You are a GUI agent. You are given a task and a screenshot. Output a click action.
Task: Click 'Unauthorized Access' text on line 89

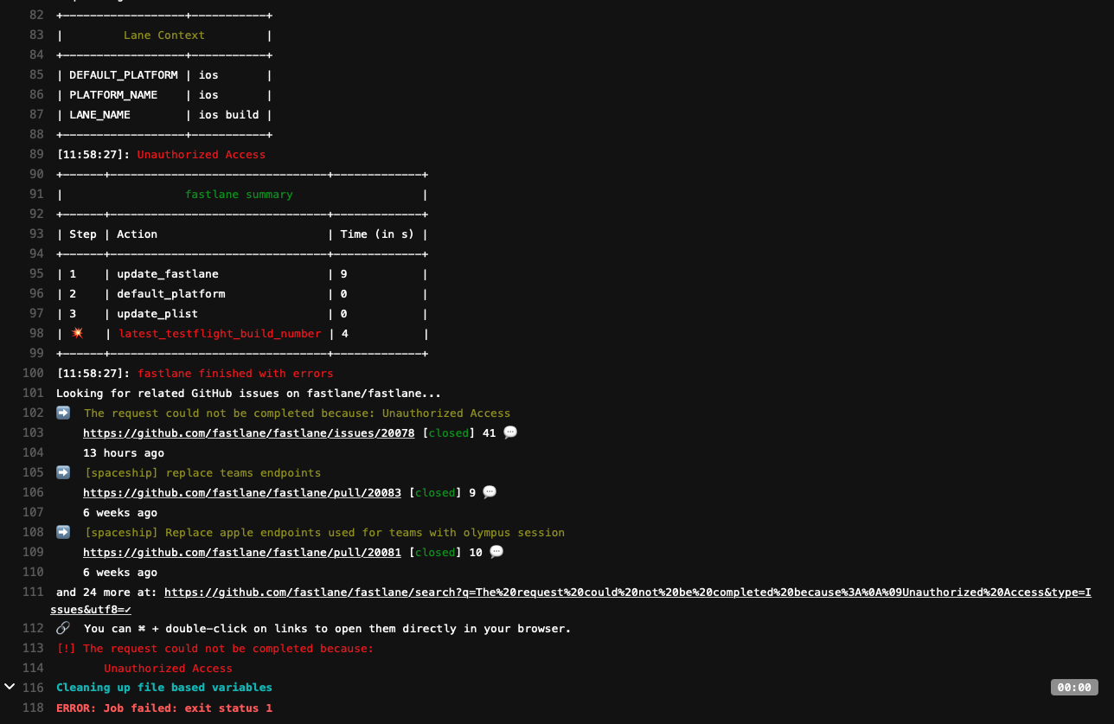click(x=202, y=155)
